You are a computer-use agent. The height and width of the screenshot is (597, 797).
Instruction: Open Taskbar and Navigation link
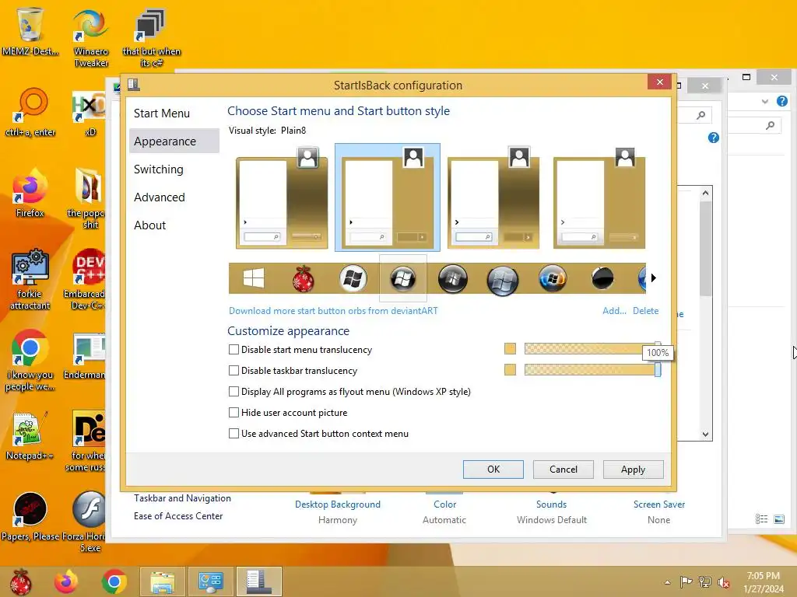click(x=182, y=498)
